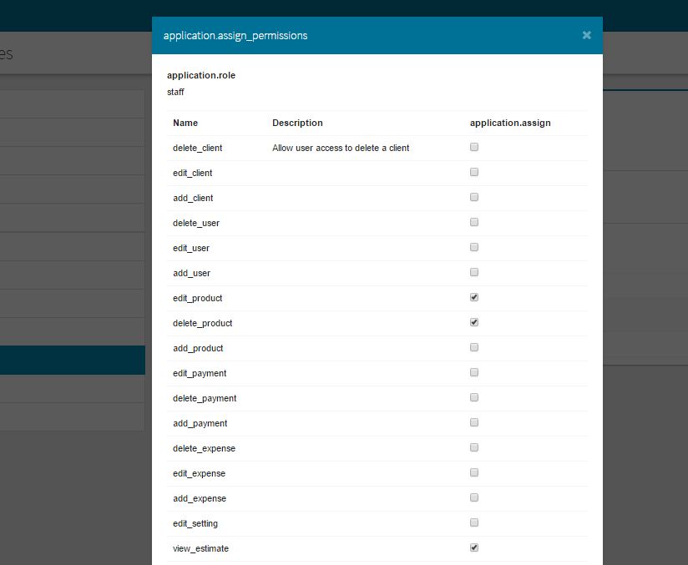Tick the edit_setting checkbox

(x=474, y=522)
